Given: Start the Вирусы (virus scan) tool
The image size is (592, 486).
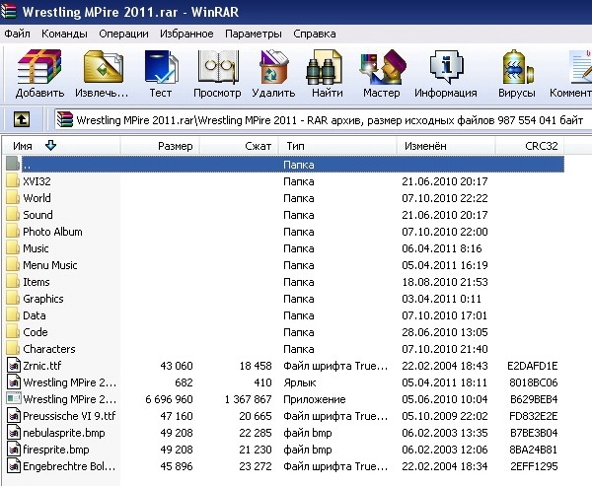Looking at the screenshot, I should tap(517, 67).
